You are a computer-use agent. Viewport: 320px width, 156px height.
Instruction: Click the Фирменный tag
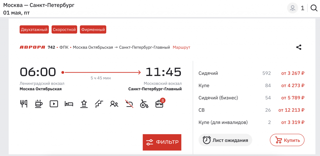[93, 30]
